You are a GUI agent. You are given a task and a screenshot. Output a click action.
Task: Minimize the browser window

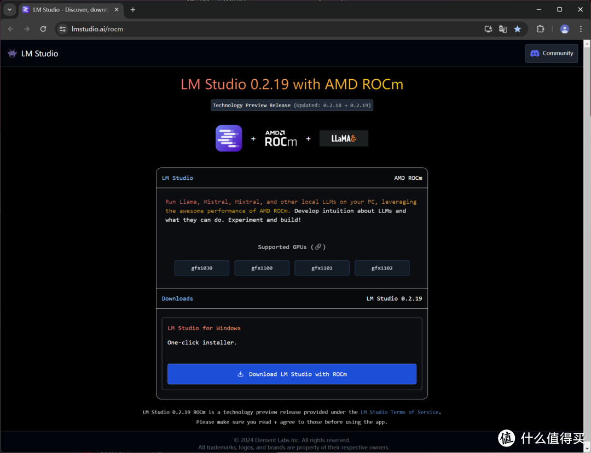[539, 9]
